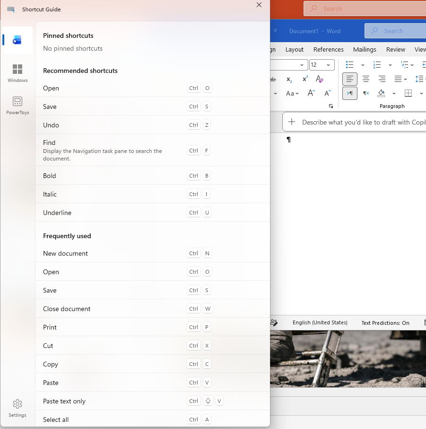Open the Multilevel List dropdown arrow
Screen dimensions: 426x429
click(x=412, y=65)
